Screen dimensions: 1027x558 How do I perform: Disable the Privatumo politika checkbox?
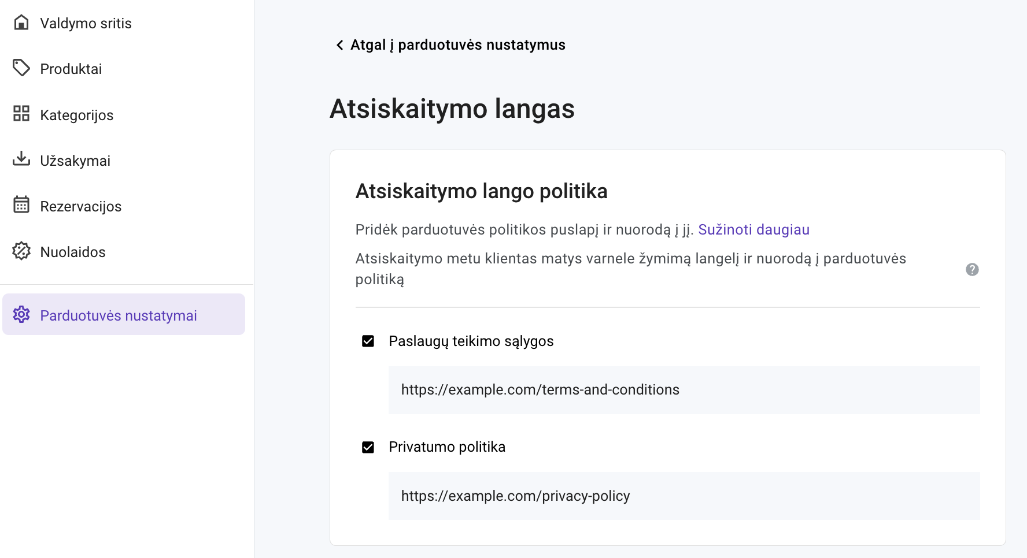368,447
